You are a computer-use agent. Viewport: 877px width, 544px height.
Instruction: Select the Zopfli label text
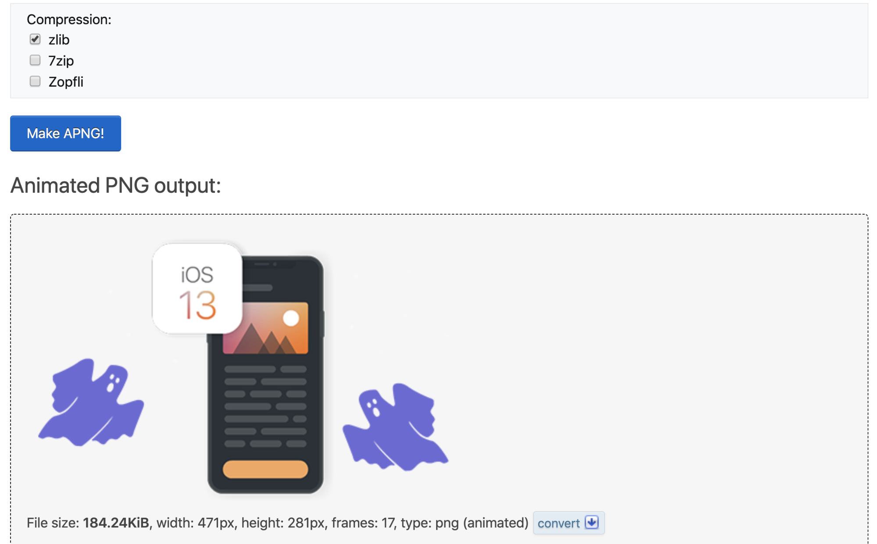[66, 82]
